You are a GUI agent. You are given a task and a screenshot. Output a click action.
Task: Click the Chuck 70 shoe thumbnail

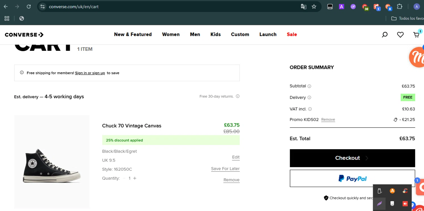(52, 162)
